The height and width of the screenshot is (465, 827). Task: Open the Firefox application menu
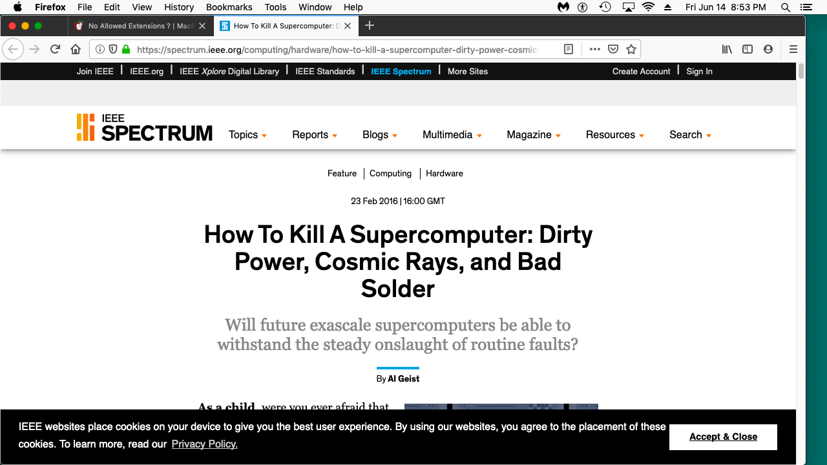click(x=50, y=7)
